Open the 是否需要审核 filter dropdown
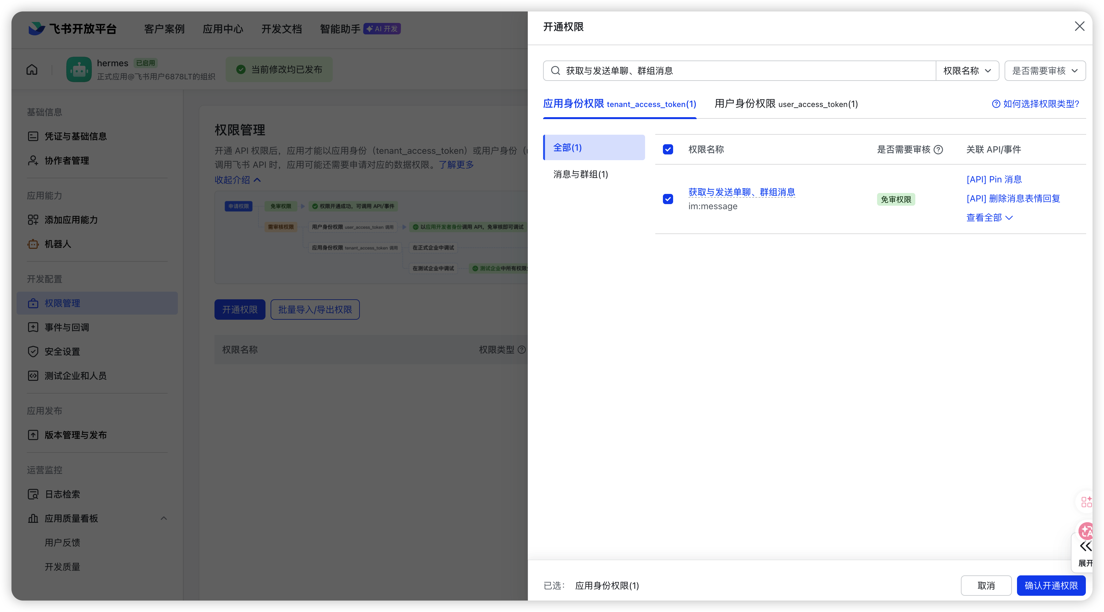Screen dimensions: 1104x612 click(x=1045, y=71)
